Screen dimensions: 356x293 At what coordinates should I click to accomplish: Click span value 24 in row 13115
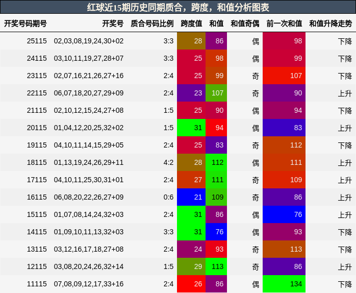(x=191, y=249)
